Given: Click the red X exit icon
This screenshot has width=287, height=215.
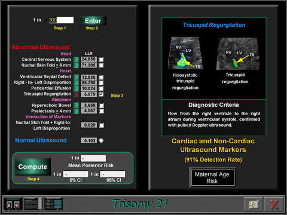Looking at the screenshot, I should tap(274, 204).
